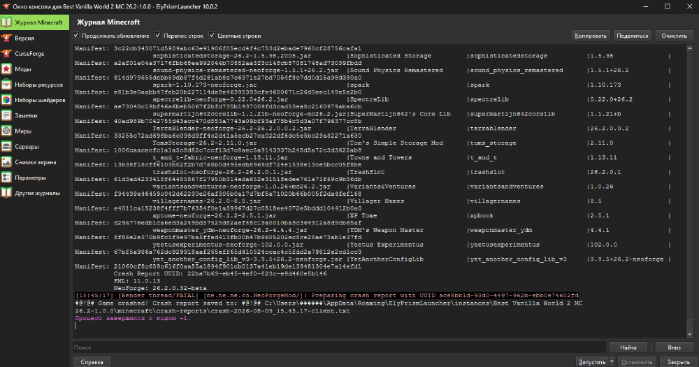
Task: Click the Очистить button
Action: pyautogui.click(x=674, y=36)
